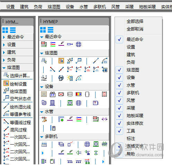172x165 pixels.
Task: Click 空气状态点 command in left panel
Action: (x=17, y=98)
